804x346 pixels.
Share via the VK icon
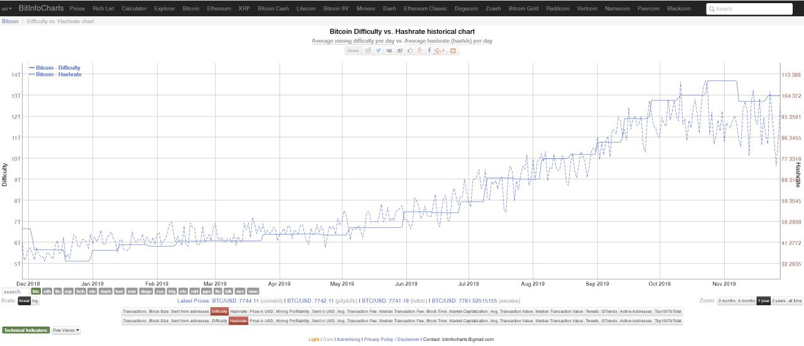pyautogui.click(x=389, y=50)
